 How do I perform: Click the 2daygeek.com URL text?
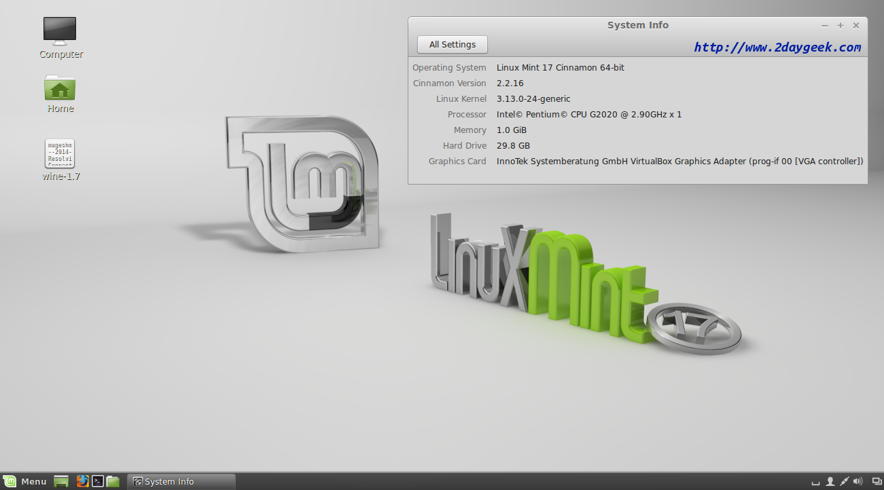[x=777, y=48]
